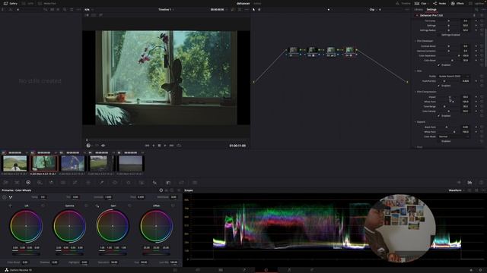Toggle Film Compression Enabled checkbox
The height and width of the screenshot is (273, 487).
(439, 116)
